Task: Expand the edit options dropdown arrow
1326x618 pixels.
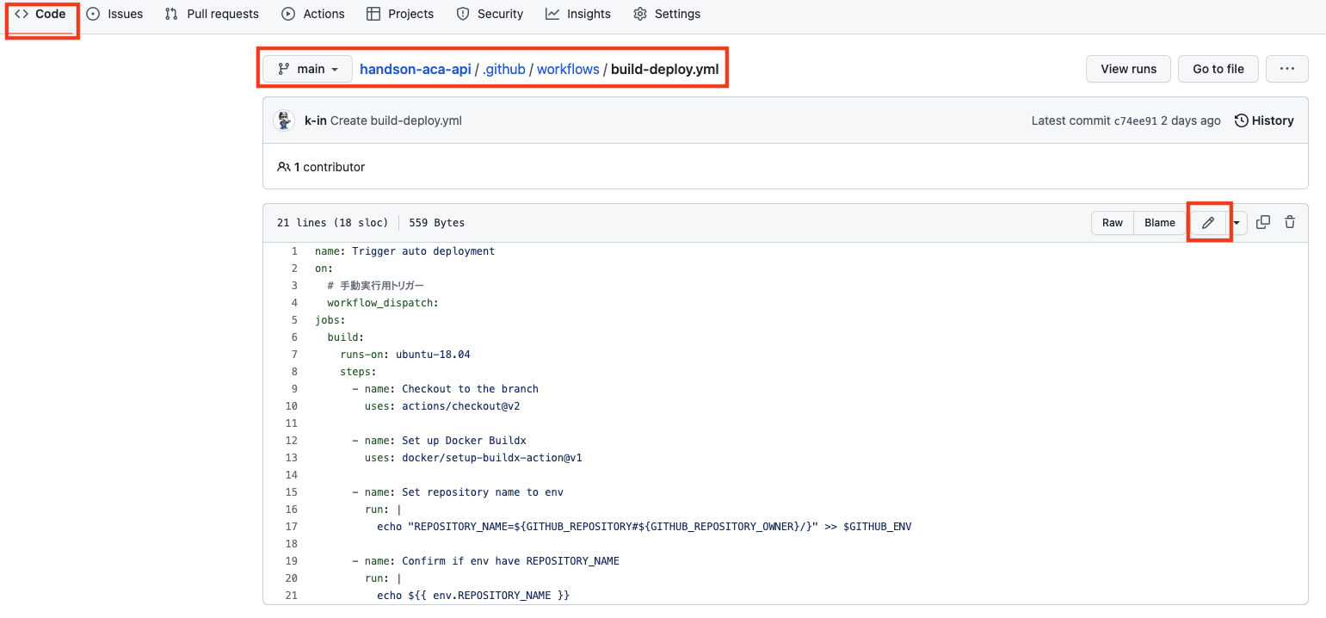Action: tap(1237, 223)
